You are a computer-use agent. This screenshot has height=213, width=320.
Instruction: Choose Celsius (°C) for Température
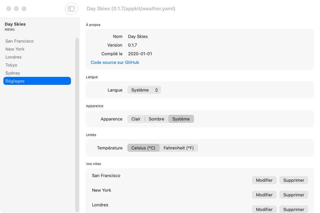143,148
